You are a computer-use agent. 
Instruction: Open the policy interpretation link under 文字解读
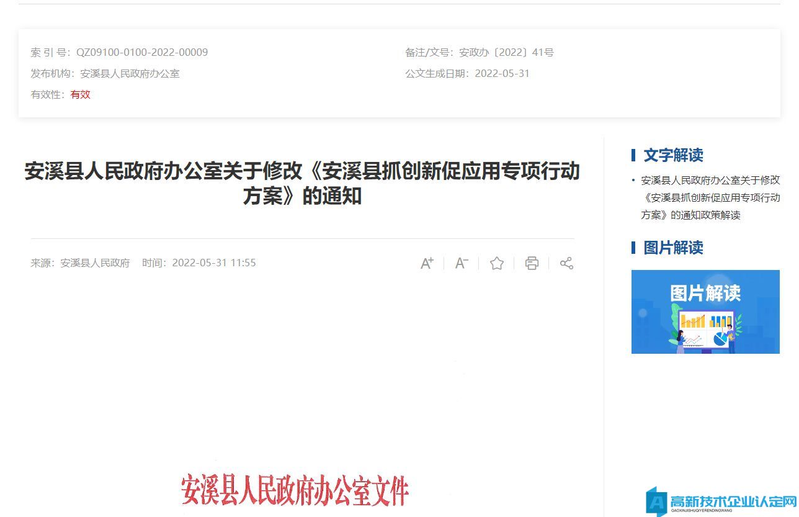click(x=710, y=197)
